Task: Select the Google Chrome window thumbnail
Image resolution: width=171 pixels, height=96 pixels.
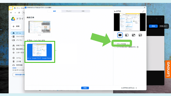Action: [x=40, y=52]
